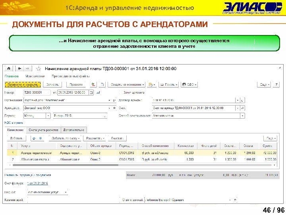Viewport: 286px width, 215px height.
Task: Click the Номер input field
Action: tap(37, 92)
